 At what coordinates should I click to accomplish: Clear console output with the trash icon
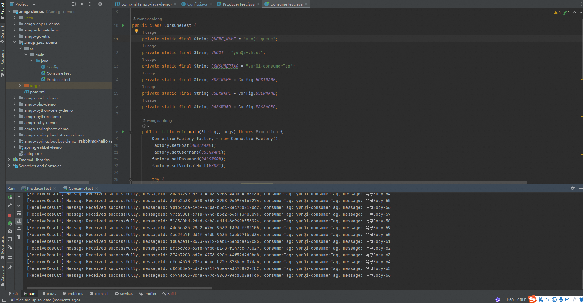click(19, 237)
